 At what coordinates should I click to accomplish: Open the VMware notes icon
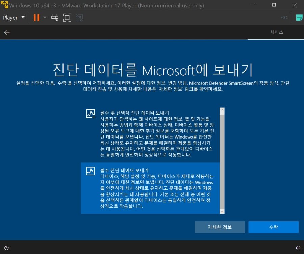[299, 18]
